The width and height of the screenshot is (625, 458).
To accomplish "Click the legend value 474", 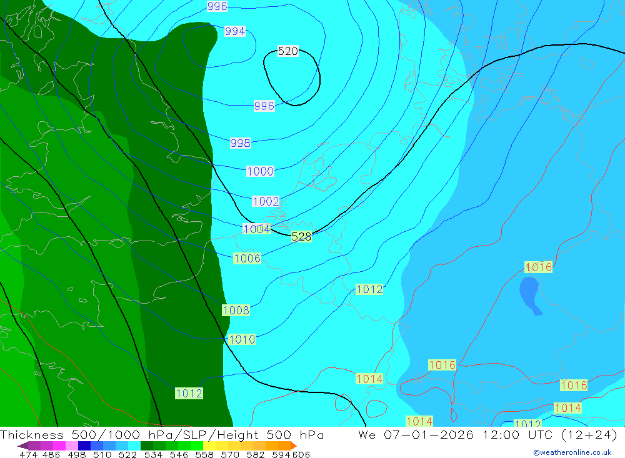I will coord(29,454).
